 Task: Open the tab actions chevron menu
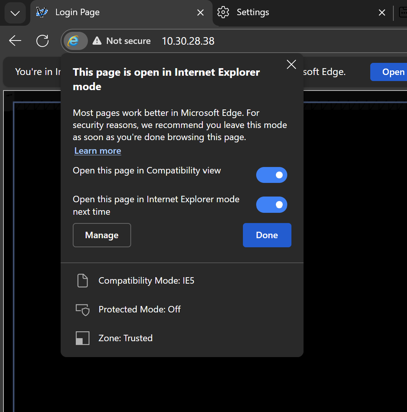point(15,13)
